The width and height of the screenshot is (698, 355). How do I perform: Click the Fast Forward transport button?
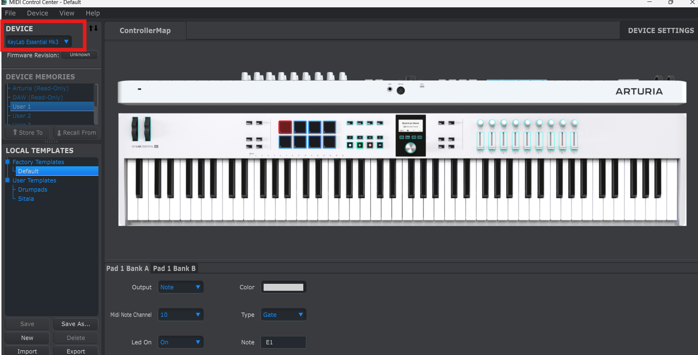pos(370,138)
